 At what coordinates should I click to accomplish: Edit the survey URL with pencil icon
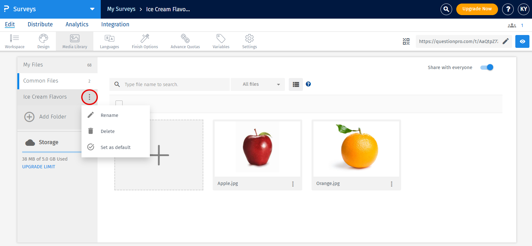pyautogui.click(x=505, y=41)
